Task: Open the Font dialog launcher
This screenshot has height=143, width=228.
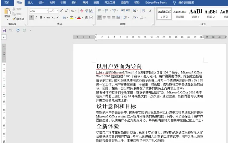Action: click(x=93, y=24)
